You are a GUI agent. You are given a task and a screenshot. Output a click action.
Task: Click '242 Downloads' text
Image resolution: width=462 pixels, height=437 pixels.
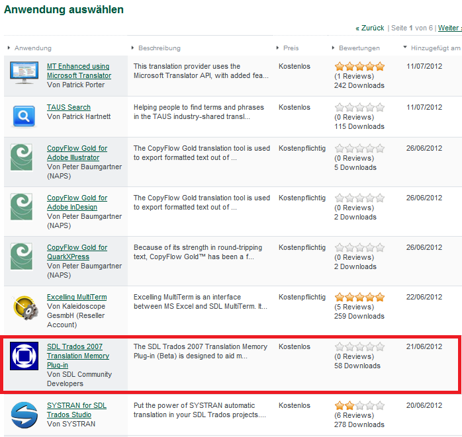coord(359,85)
